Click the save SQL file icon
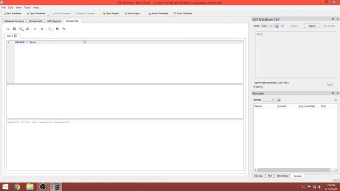Image resolution: width=340 pixels, height=191 pixels. point(21,29)
